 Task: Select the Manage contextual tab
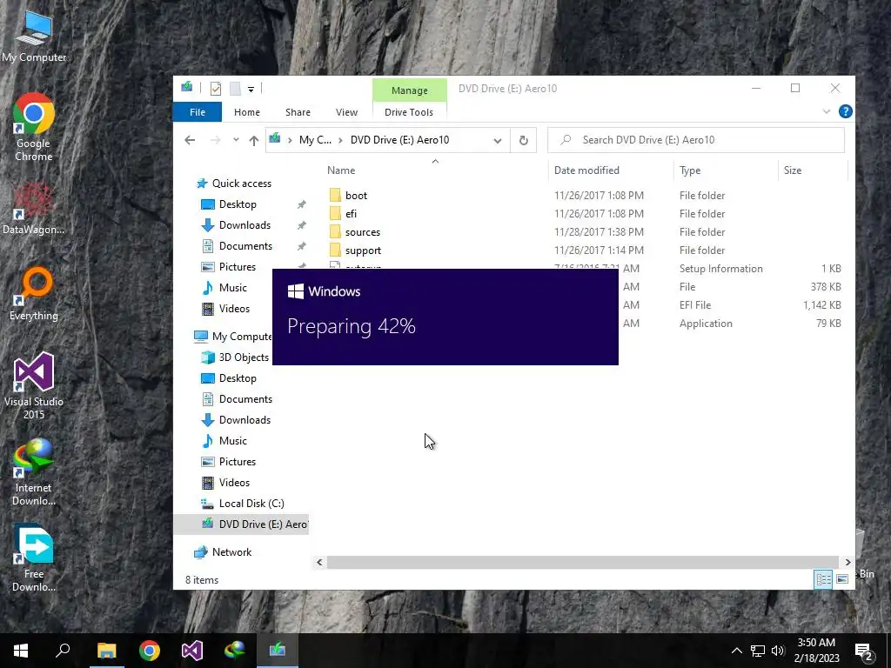[x=409, y=90]
